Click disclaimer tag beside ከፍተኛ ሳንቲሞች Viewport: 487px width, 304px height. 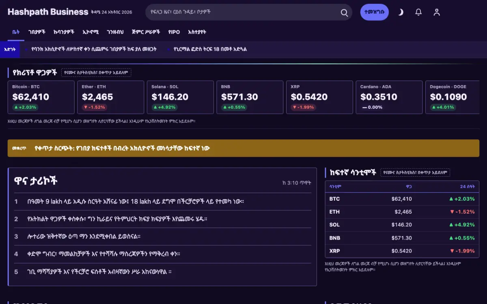[415, 173]
